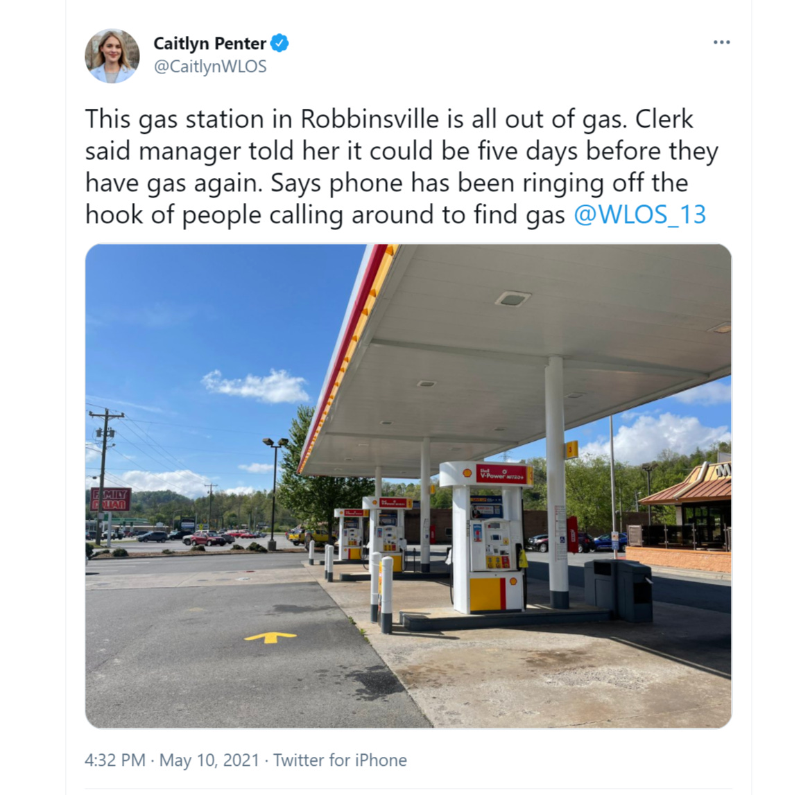Screen dimensions: 801x795
Task: Click the tweet line ending in 'off the'
Action: pyautogui.click(x=387, y=183)
